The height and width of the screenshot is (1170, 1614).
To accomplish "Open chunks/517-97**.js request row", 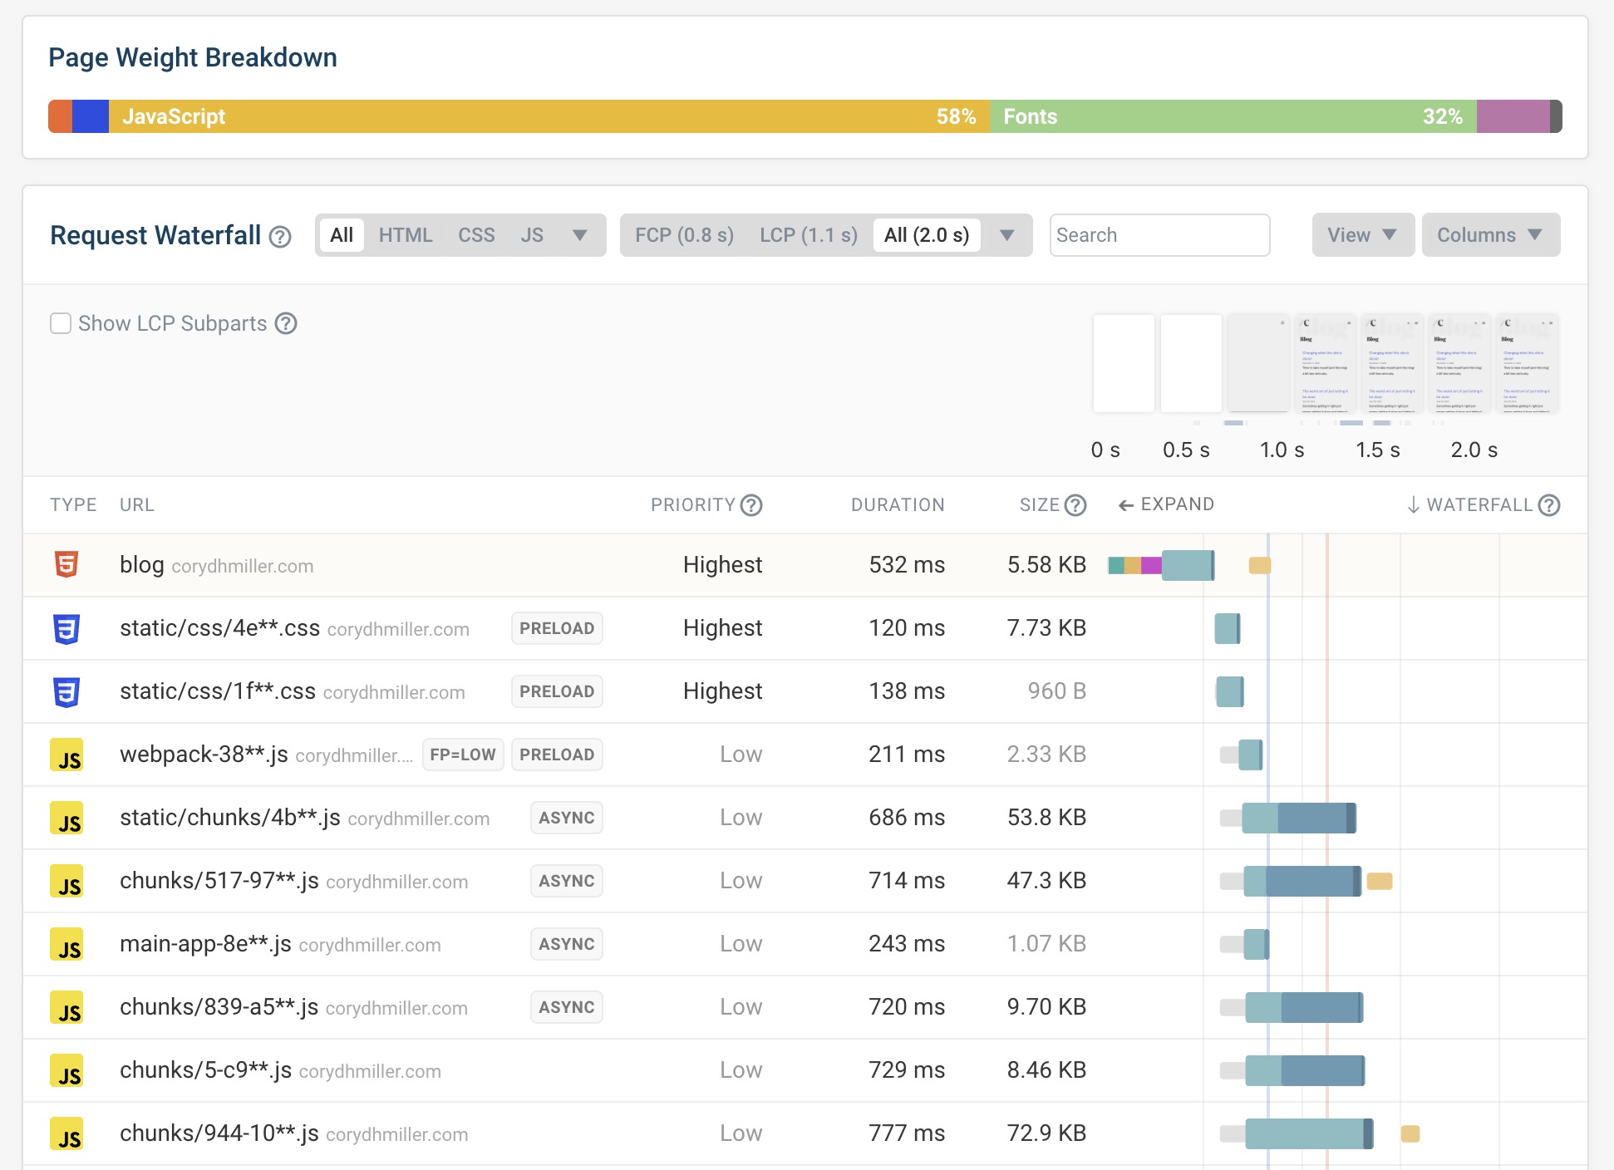I will tap(805, 881).
